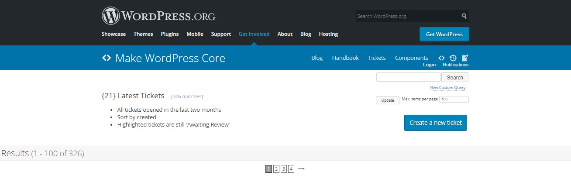Open the Plugins menu item

[169, 34]
